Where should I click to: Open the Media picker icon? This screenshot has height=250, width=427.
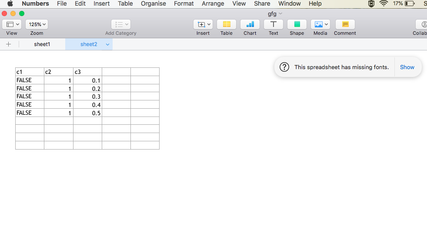click(x=320, y=24)
